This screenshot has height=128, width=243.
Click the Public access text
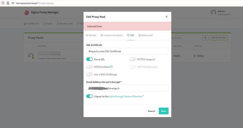click(177, 56)
